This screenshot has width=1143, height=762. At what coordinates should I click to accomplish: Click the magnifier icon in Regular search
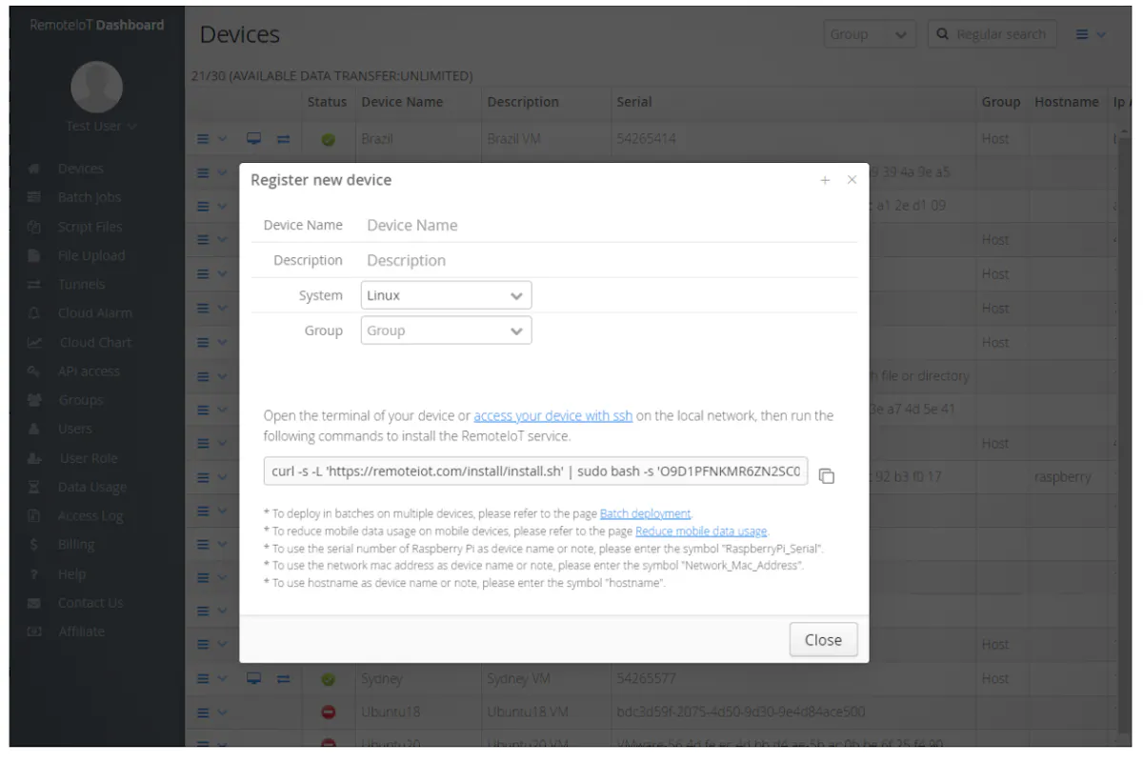click(x=942, y=33)
